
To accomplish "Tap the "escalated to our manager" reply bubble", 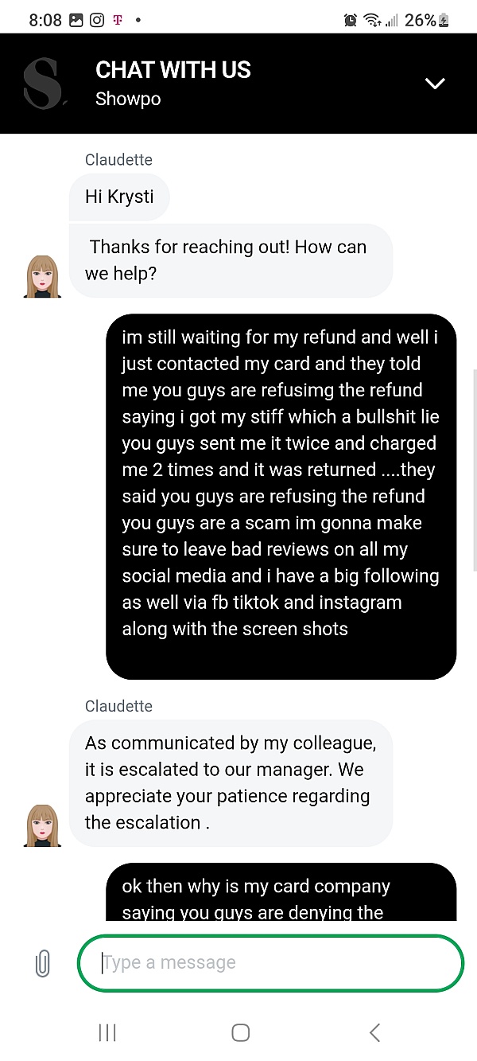I will [231, 782].
